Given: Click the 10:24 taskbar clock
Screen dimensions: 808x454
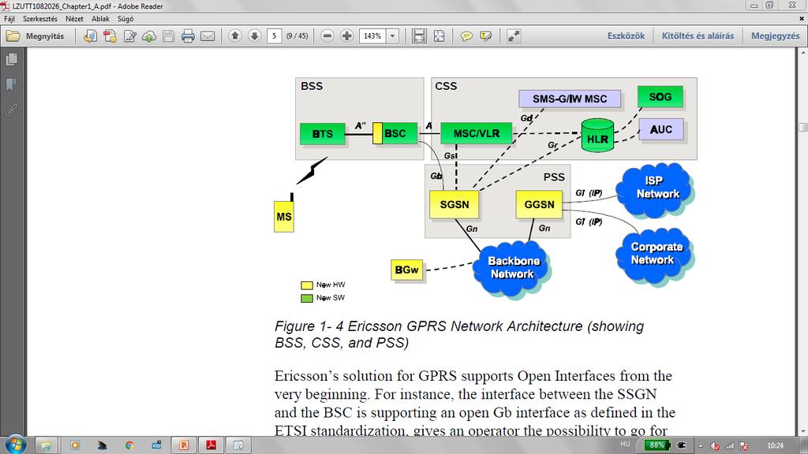Looking at the screenshot, I should pos(775,446).
